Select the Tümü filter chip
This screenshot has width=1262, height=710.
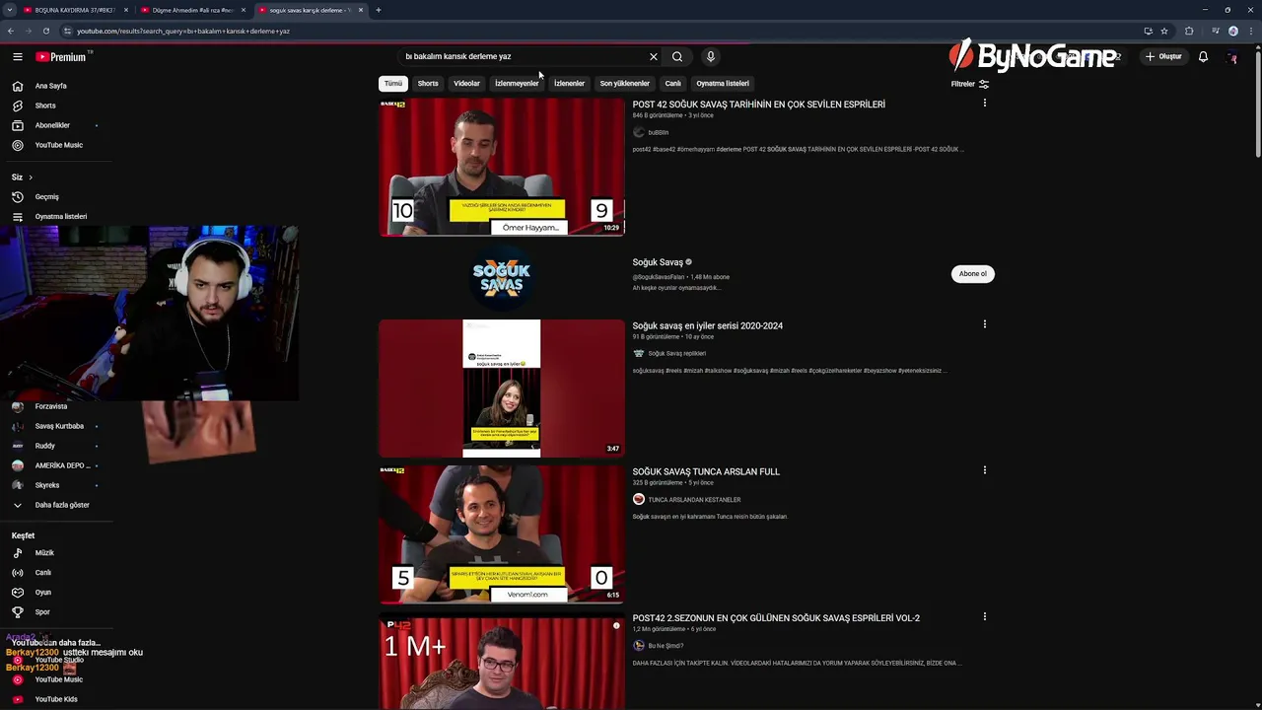(393, 84)
